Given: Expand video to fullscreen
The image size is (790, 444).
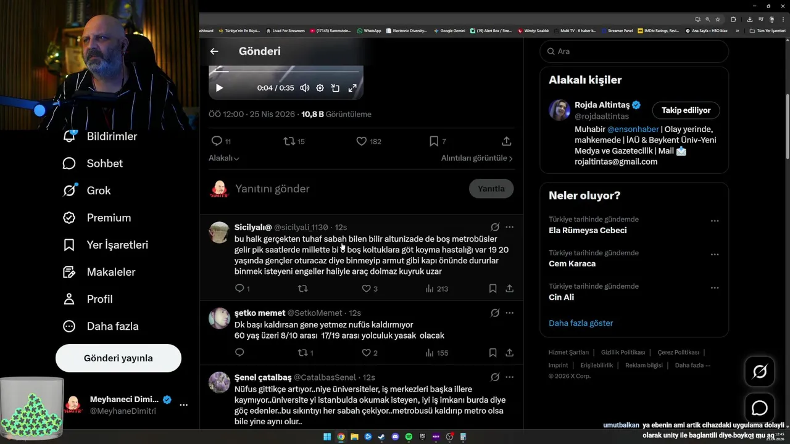Looking at the screenshot, I should pyautogui.click(x=352, y=88).
